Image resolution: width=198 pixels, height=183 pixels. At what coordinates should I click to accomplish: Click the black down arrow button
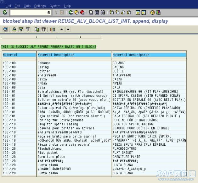coord(68,30)
